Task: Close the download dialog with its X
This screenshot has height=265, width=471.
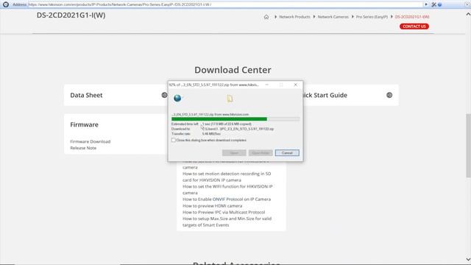Action: (x=296, y=85)
